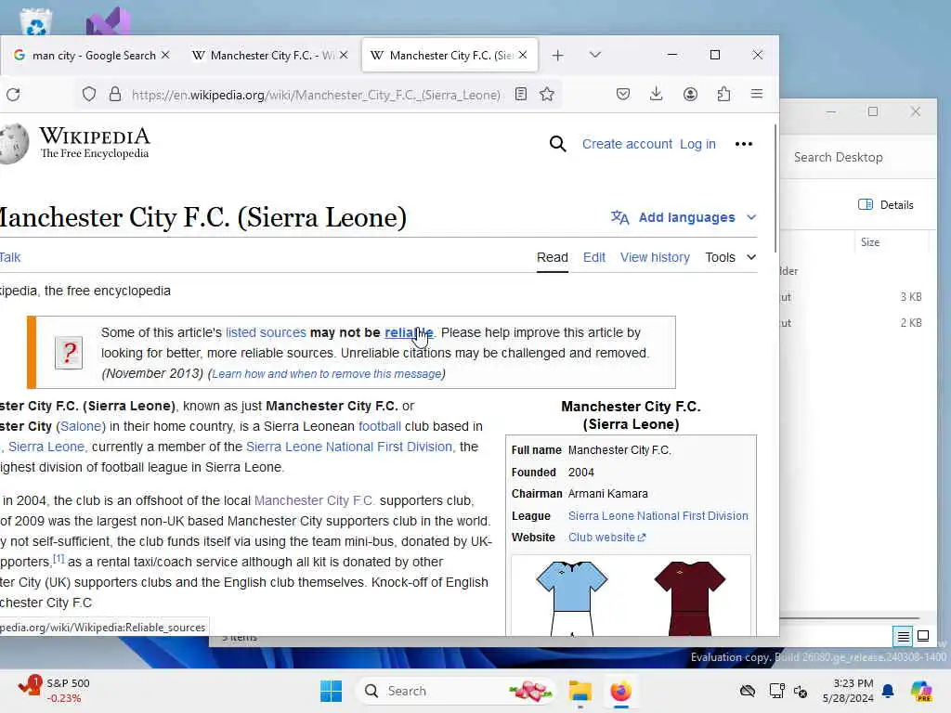Follow the reliable link
The width and height of the screenshot is (951, 713).
[409, 332]
